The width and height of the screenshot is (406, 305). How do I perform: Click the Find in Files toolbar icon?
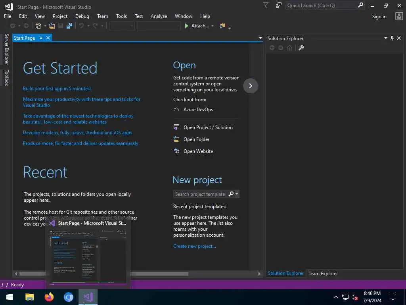(222, 26)
